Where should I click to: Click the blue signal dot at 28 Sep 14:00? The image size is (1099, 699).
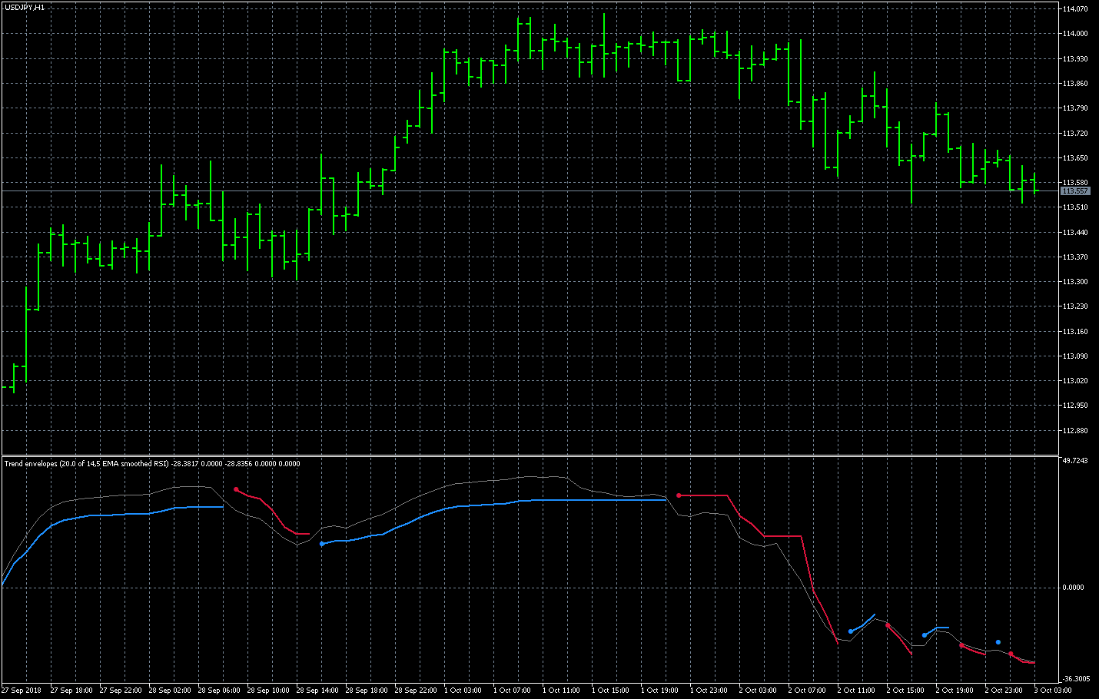(x=321, y=544)
